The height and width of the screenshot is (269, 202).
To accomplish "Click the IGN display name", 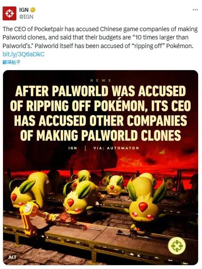I will 24,10.
